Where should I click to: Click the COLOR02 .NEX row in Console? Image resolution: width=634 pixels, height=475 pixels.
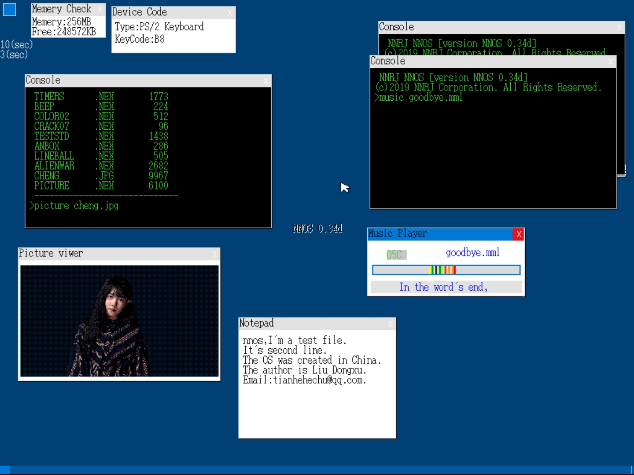click(x=101, y=116)
